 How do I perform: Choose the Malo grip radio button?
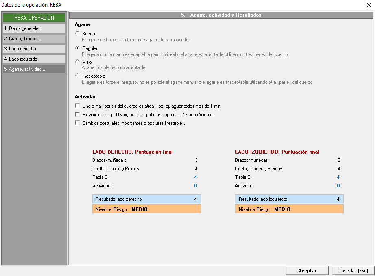(78, 62)
